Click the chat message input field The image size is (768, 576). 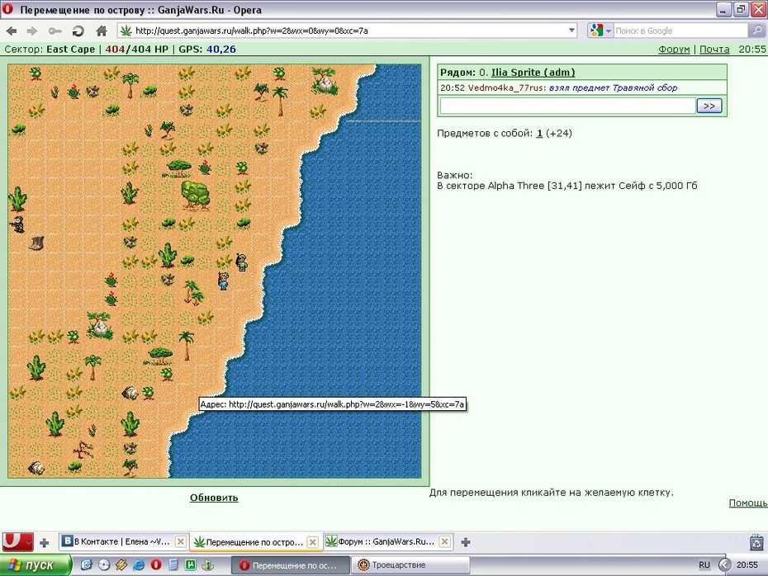coord(567,106)
